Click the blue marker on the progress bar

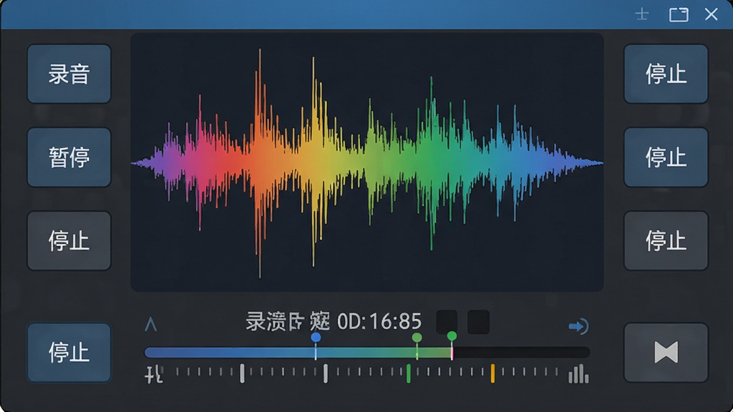(316, 338)
